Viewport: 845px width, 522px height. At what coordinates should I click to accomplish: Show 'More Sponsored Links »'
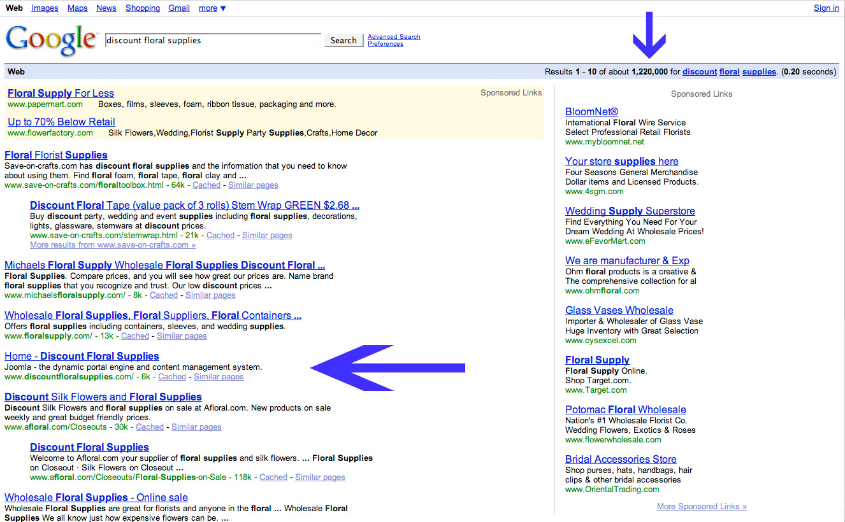click(x=702, y=507)
